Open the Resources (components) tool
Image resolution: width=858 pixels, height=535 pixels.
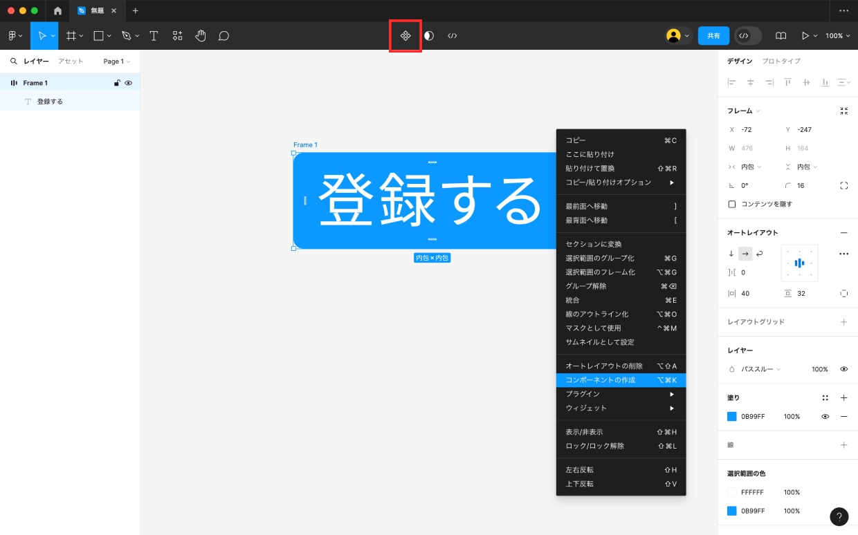pyautogui.click(x=178, y=36)
